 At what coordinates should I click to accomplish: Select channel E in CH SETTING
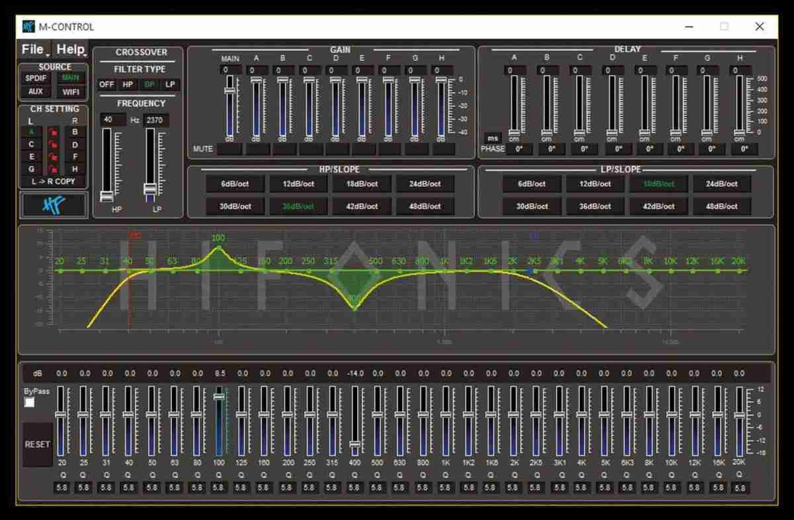[x=32, y=157]
